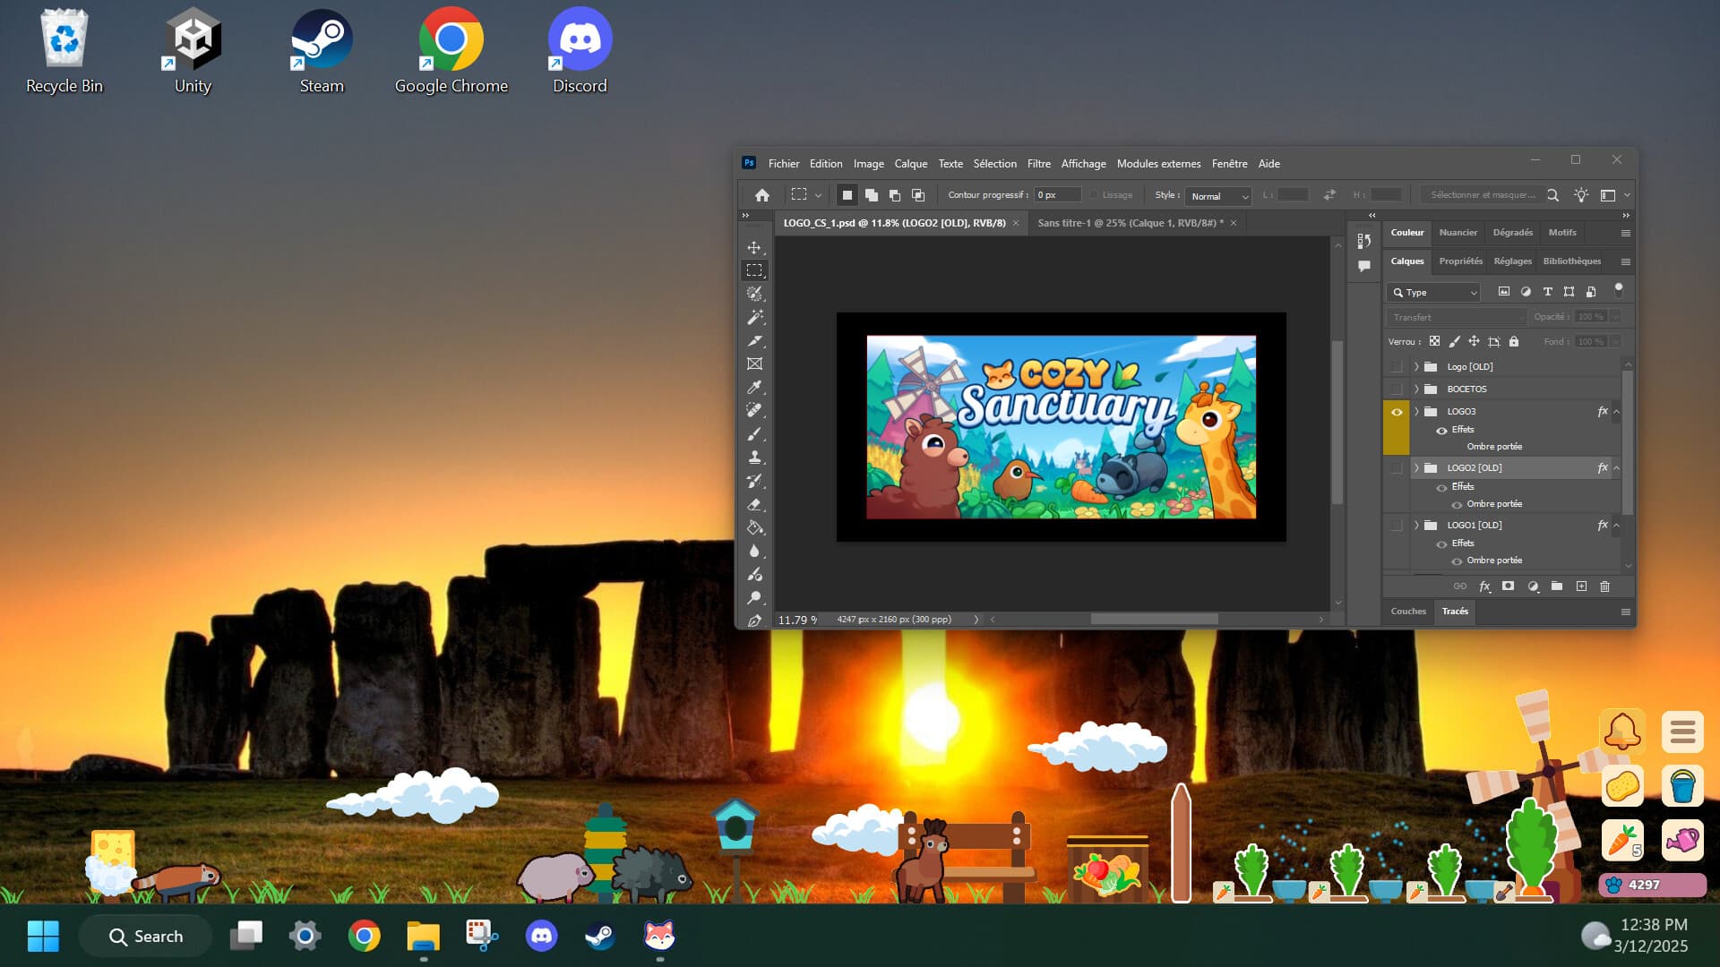Screen dimensions: 1720x967
Task: Delete the selected layer with the trash icon
Action: tap(1604, 586)
